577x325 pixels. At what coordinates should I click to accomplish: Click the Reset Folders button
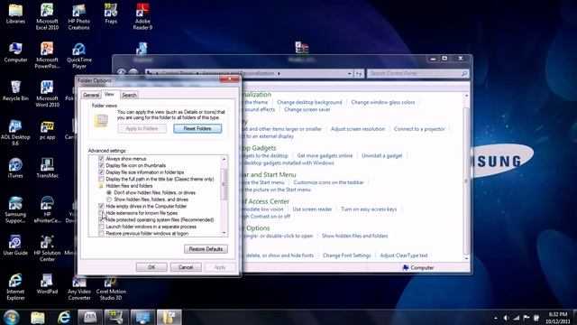197,128
